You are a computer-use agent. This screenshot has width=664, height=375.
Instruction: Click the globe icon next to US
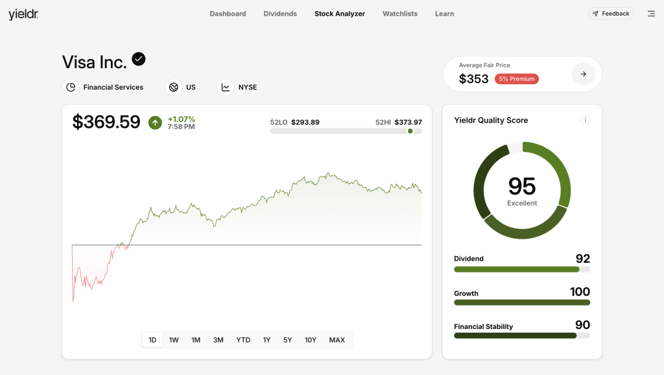[x=174, y=87]
